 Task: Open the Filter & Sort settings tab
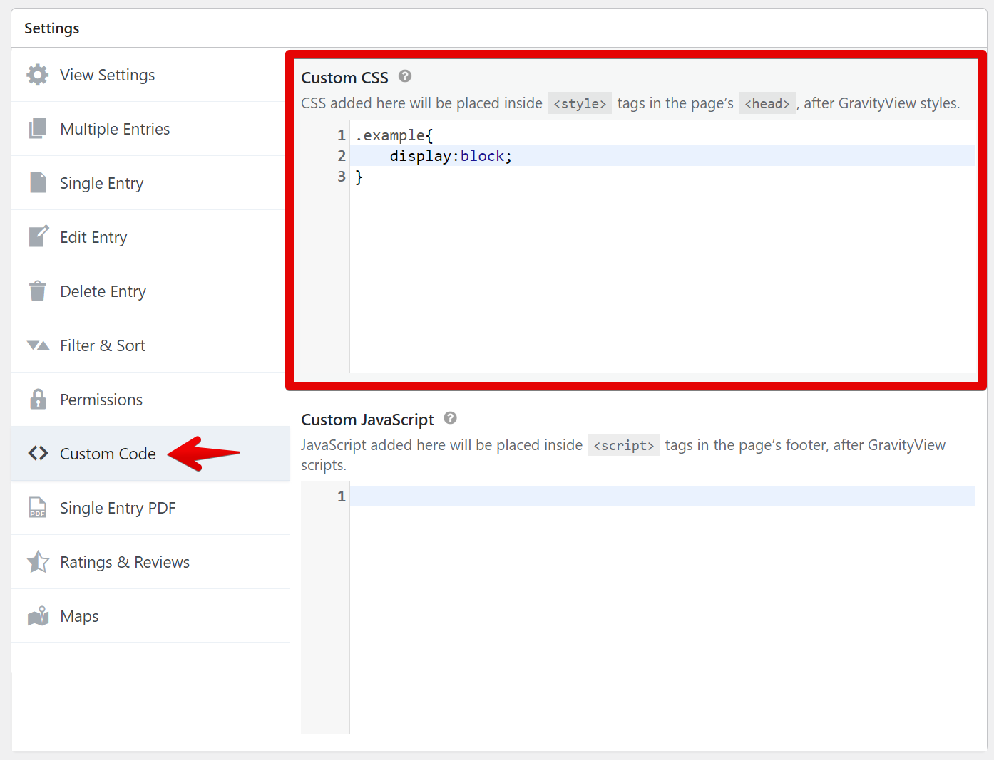click(103, 345)
